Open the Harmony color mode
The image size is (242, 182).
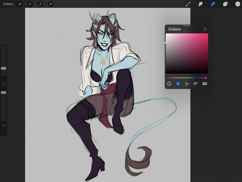pos(187,84)
